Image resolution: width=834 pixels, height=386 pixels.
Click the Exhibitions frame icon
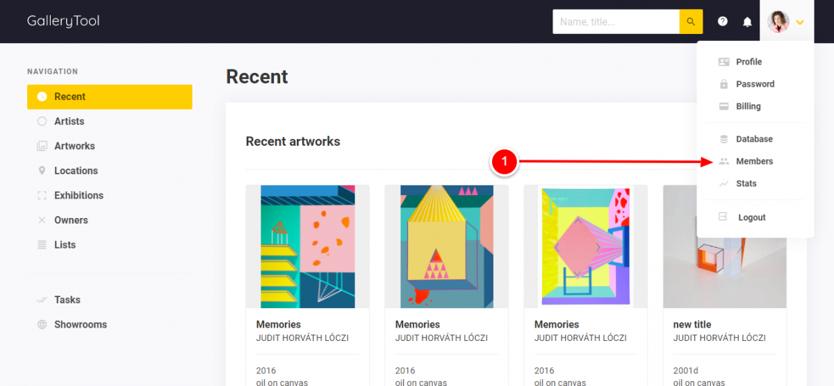[42, 196]
